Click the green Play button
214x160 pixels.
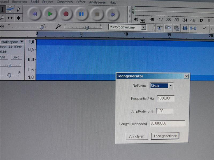point(50,14)
